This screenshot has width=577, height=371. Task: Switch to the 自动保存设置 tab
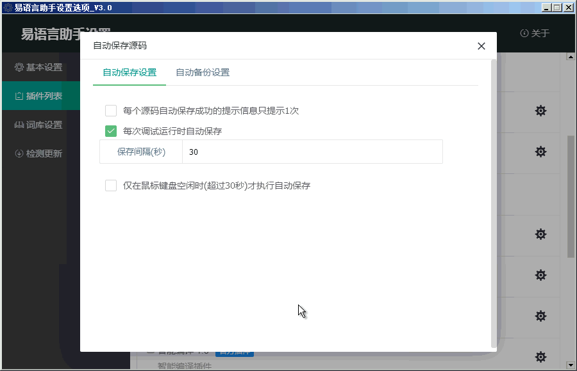pos(130,72)
